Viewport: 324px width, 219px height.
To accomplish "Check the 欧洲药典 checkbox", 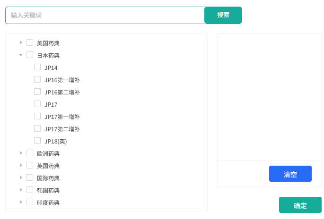I will pyautogui.click(x=30, y=153).
